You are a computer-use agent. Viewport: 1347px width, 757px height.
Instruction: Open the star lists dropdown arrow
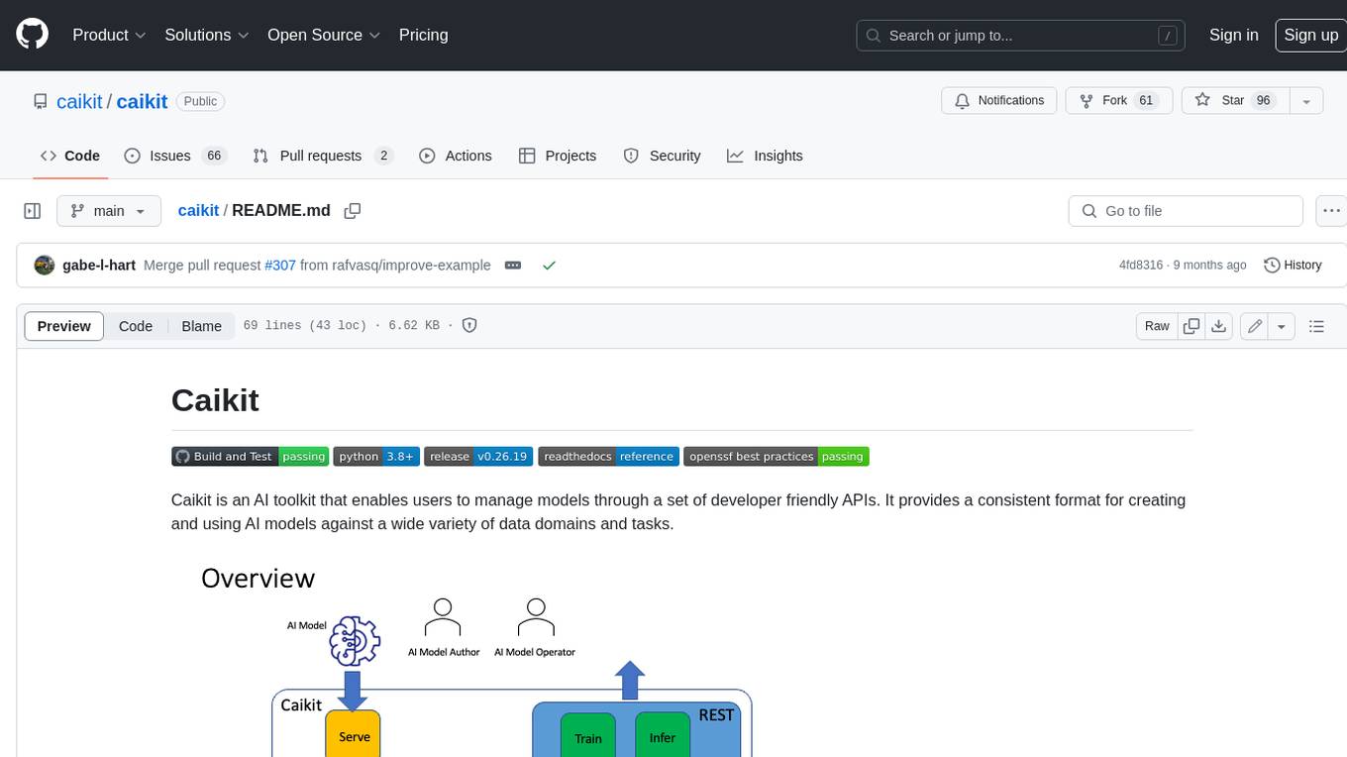pyautogui.click(x=1306, y=101)
